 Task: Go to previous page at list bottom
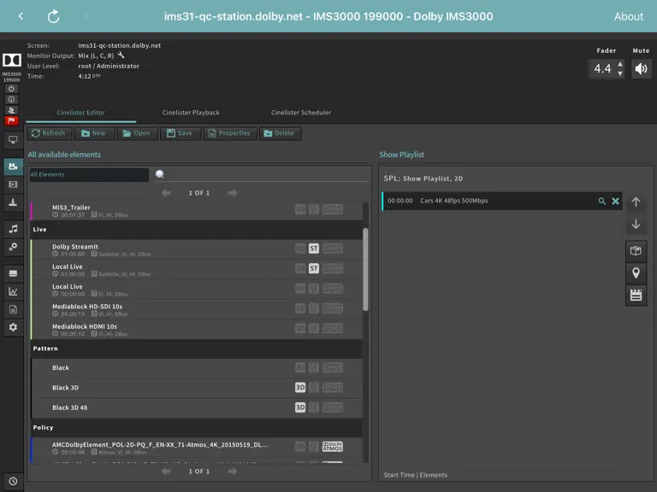(166, 471)
